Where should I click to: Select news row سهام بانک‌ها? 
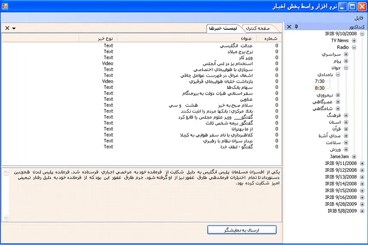pos(141,87)
